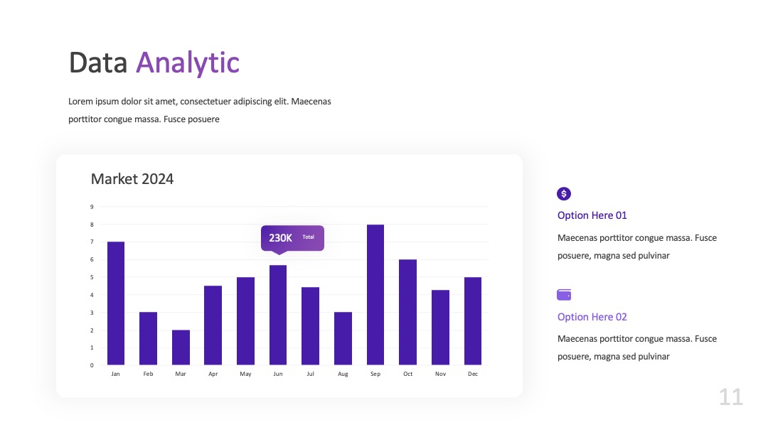Image resolution: width=768 pixels, height=432 pixels.
Task: Click the May bar in the chart
Action: point(245,321)
